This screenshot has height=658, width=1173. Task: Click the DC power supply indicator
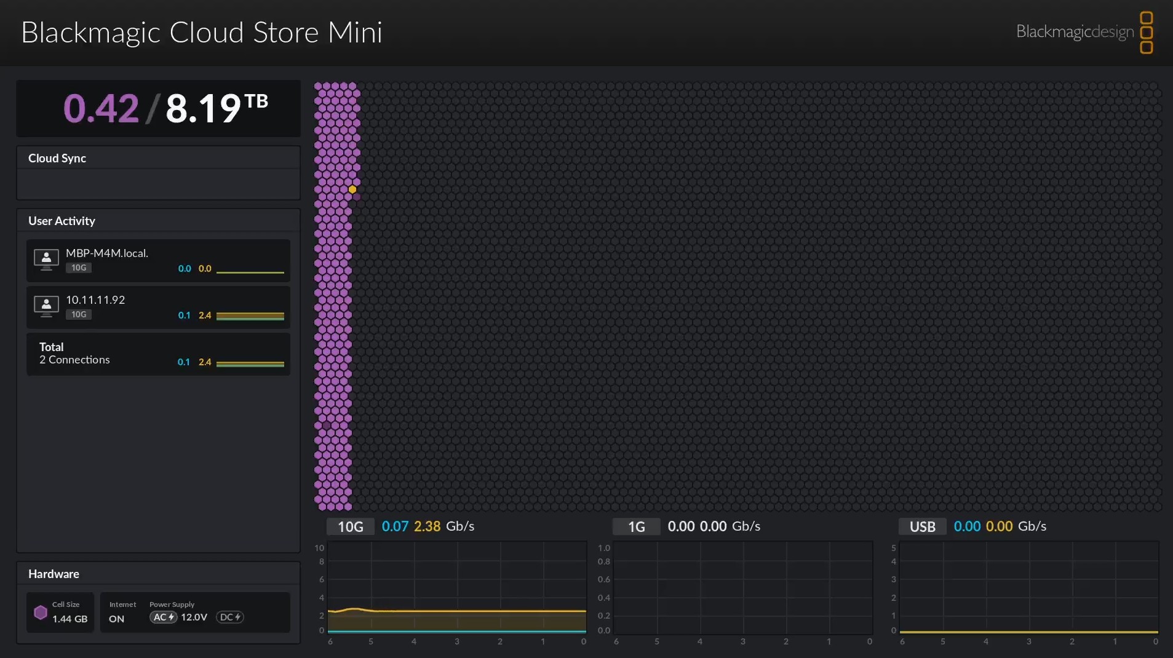click(x=230, y=617)
